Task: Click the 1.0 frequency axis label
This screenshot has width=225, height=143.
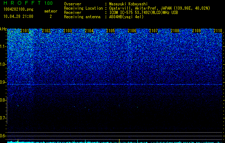Action: 3,64
